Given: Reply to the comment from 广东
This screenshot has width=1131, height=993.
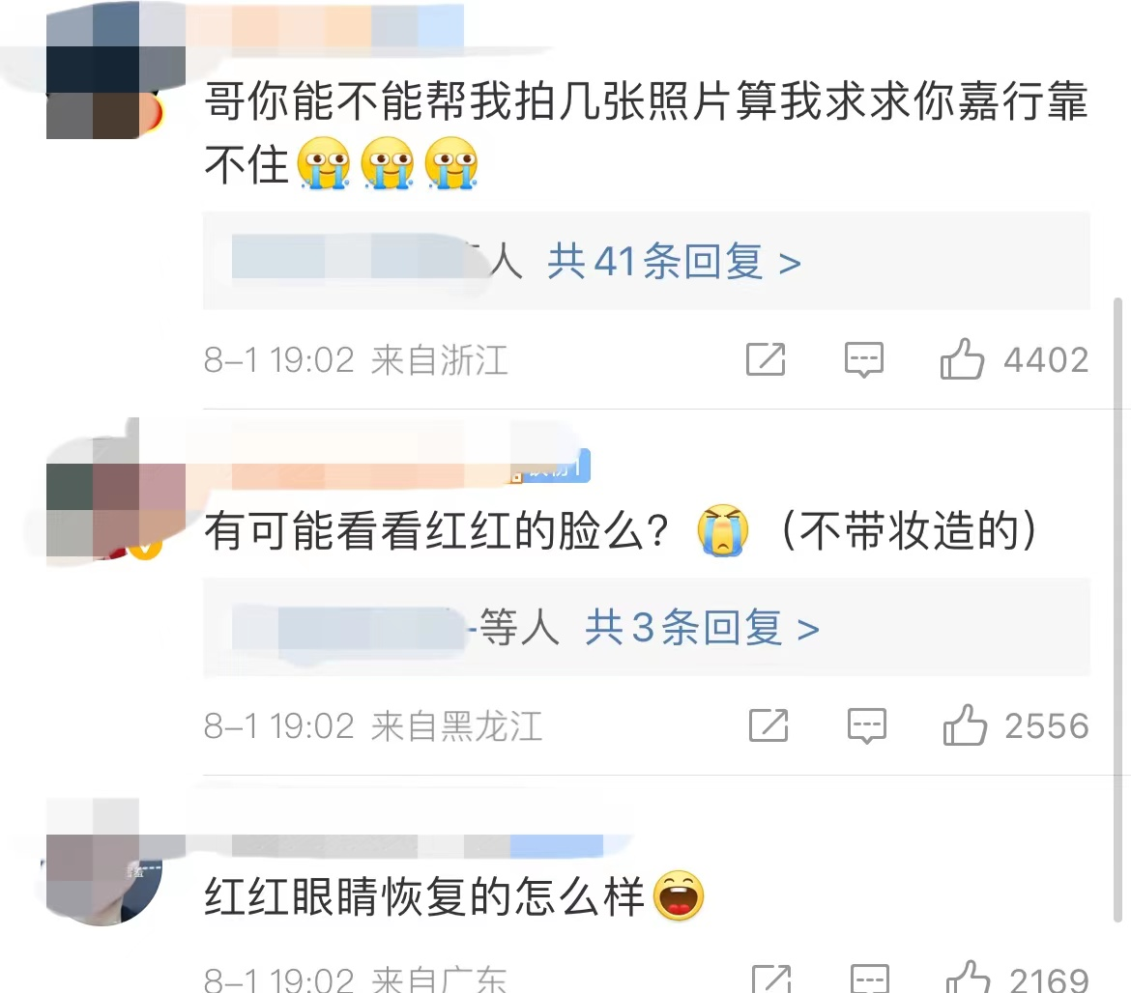Looking at the screenshot, I should point(870,979).
